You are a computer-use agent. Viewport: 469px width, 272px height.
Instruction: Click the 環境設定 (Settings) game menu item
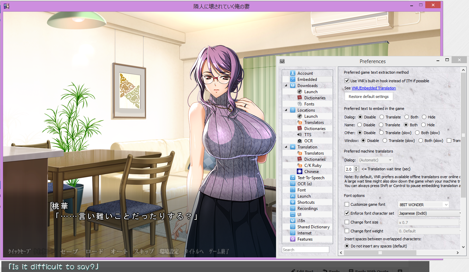pos(169,252)
